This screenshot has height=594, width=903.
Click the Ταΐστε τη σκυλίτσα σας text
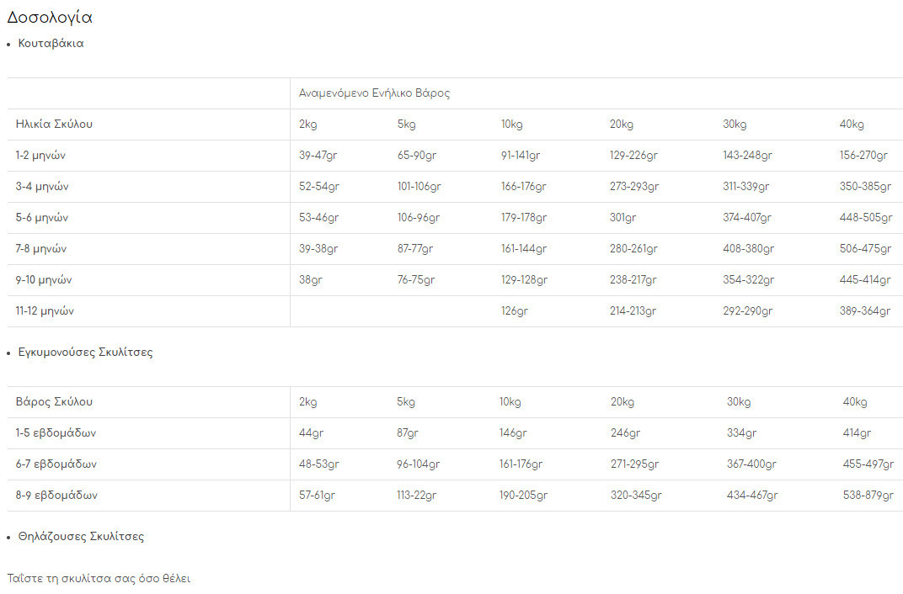click(99, 579)
